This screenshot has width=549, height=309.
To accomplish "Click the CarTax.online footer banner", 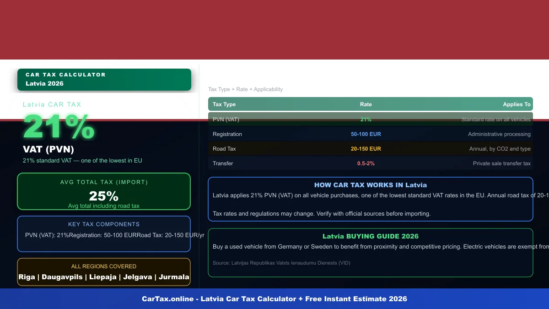I will [274, 298].
